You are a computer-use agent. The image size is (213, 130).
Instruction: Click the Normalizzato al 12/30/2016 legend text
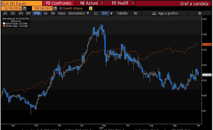[16, 19]
